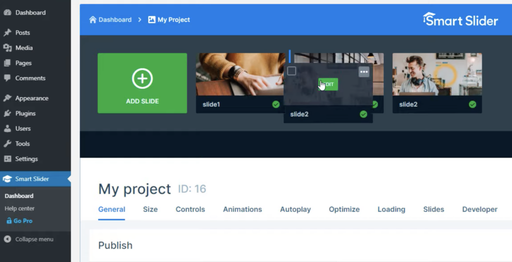Screen dimensions: 512x262
Task: Collapse the WordPress admin menu
Action: click(28, 239)
